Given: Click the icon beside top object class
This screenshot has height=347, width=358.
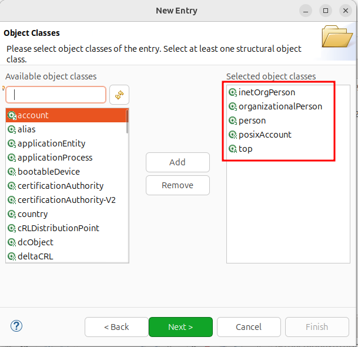Looking at the screenshot, I should click(x=232, y=149).
